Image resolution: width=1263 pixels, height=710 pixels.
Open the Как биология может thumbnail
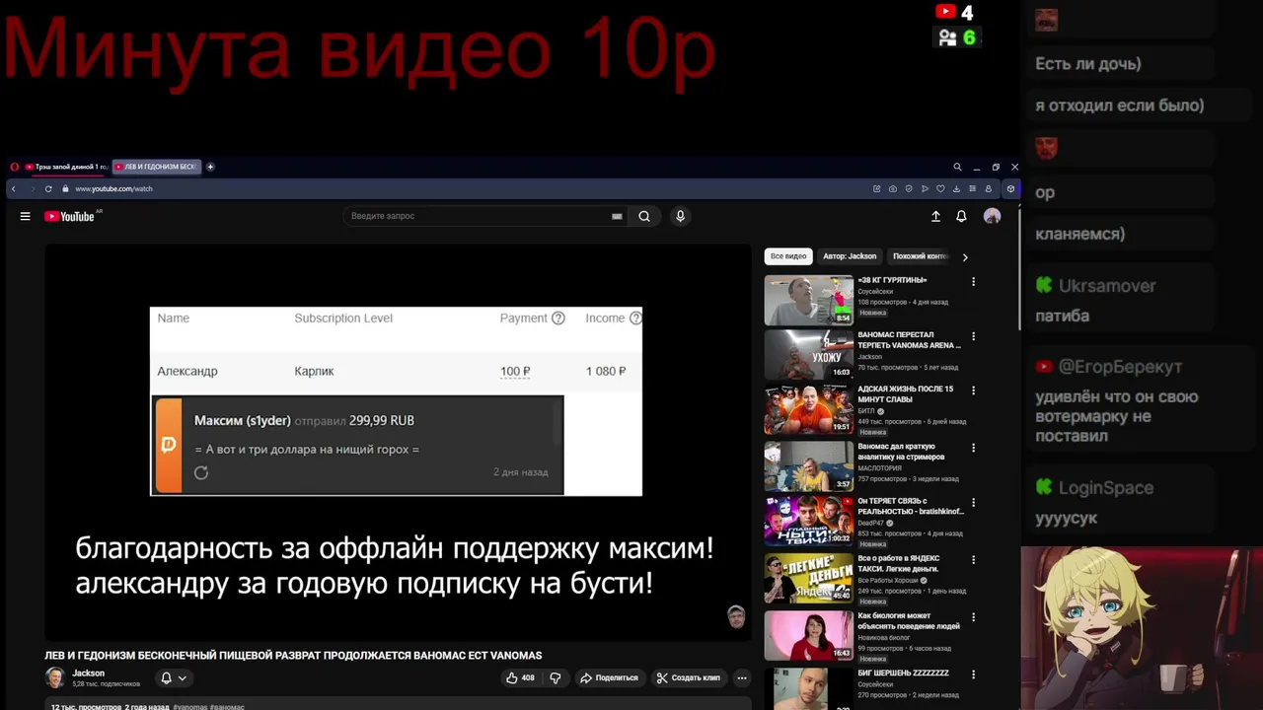click(809, 635)
